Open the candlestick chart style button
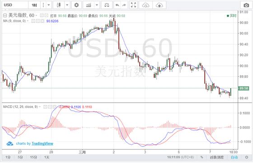 (x=59, y=5)
